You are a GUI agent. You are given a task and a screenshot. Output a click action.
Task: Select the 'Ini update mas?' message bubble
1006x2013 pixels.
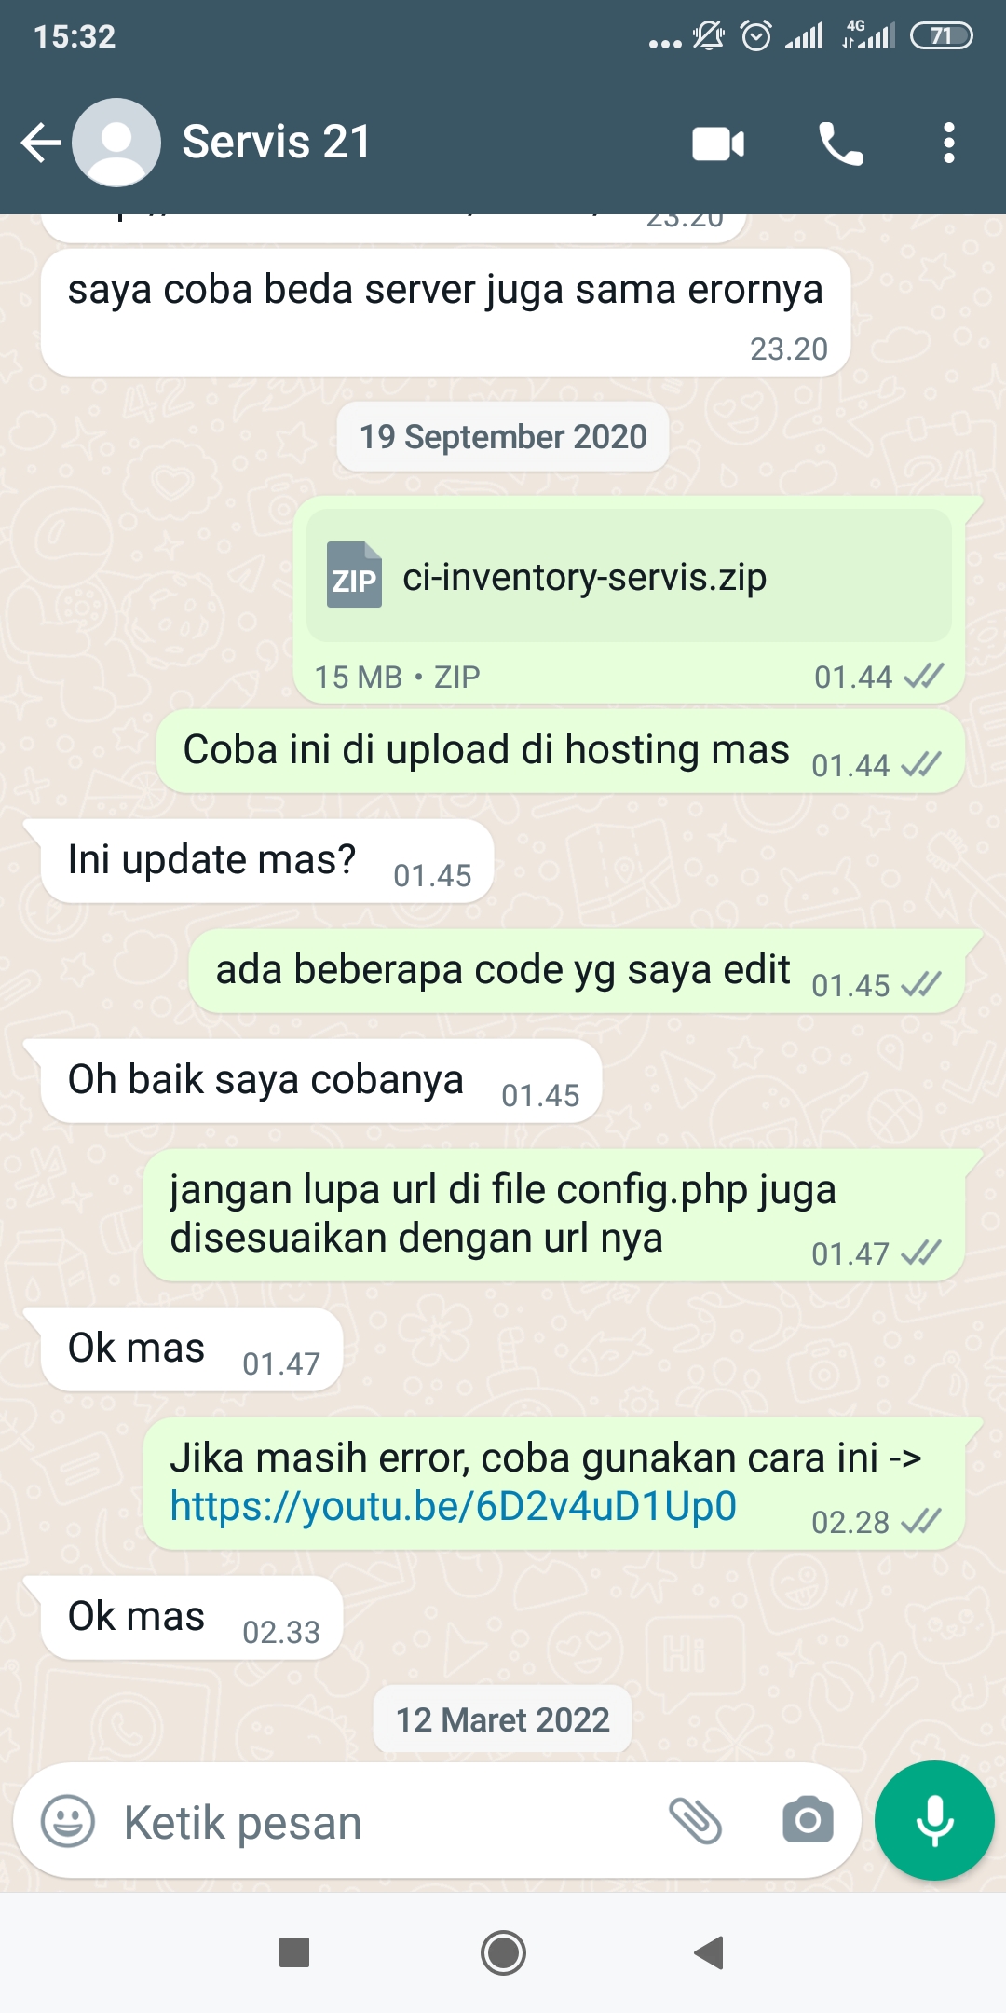[266, 861]
